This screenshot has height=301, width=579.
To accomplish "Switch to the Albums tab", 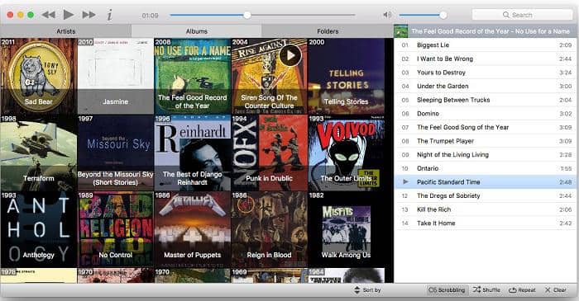I will tap(197, 31).
